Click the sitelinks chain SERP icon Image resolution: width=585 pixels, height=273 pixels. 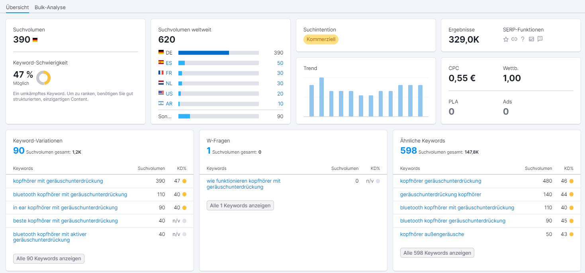pos(514,39)
